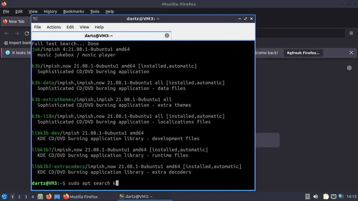Screen dimensions: 358x201
Task: Switch to virtual desktop 3
Action: pyautogui.click(x=26, y=197)
